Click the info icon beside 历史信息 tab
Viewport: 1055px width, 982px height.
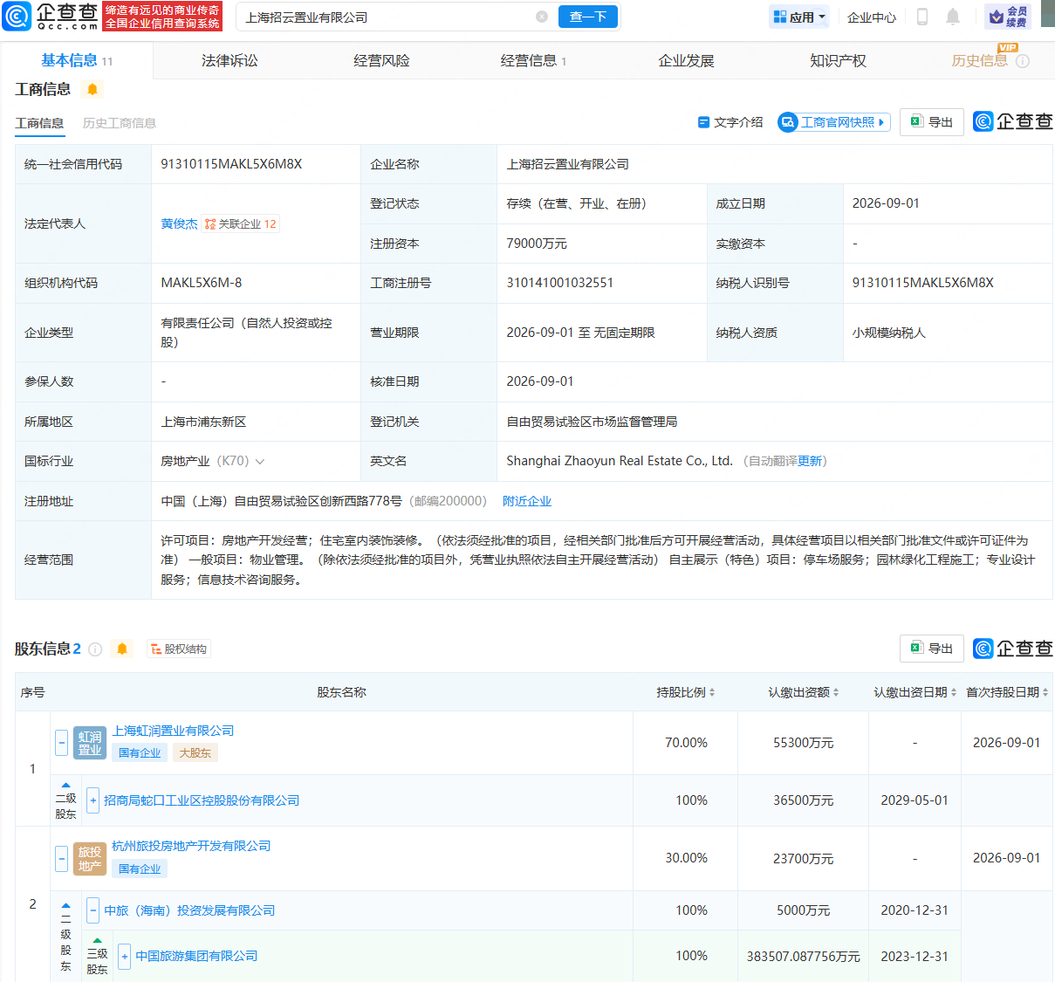pyautogui.click(x=1023, y=61)
